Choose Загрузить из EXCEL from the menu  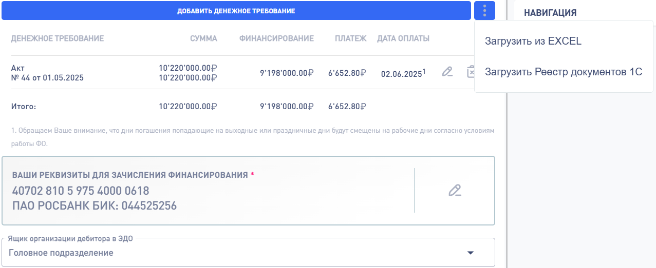pos(533,42)
